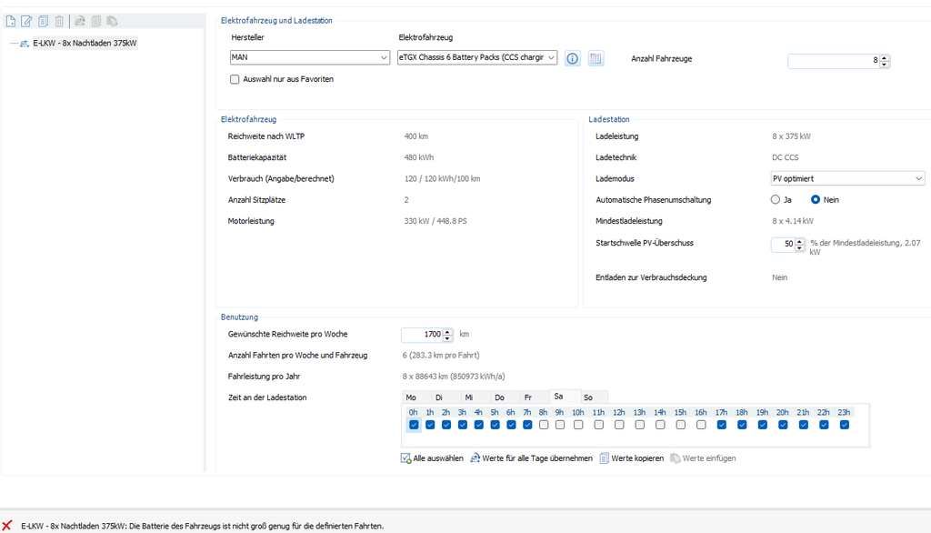Image resolution: width=931 pixels, height=533 pixels.
Task: Check the 16h hour checkbox
Action: click(x=701, y=425)
